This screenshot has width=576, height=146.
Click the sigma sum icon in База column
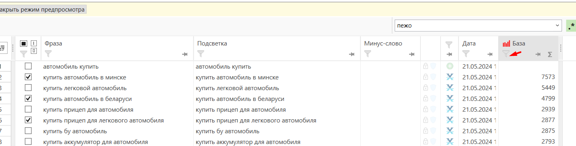point(550,54)
